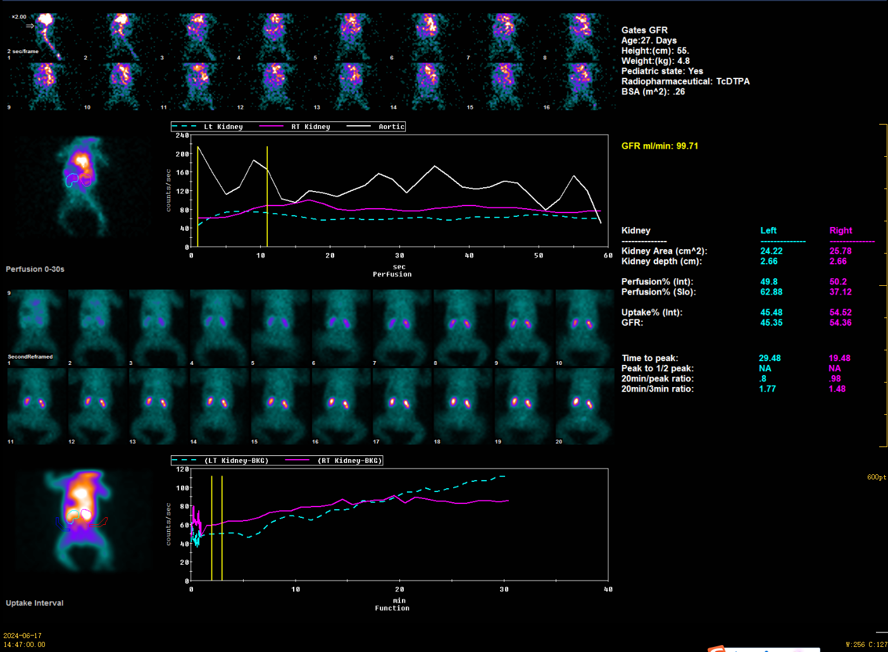This screenshot has width=888, height=652.
Task: Click the Lt Kidney legend entry
Action: 209,126
